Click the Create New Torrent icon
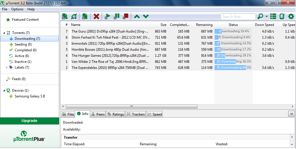 (85, 16)
